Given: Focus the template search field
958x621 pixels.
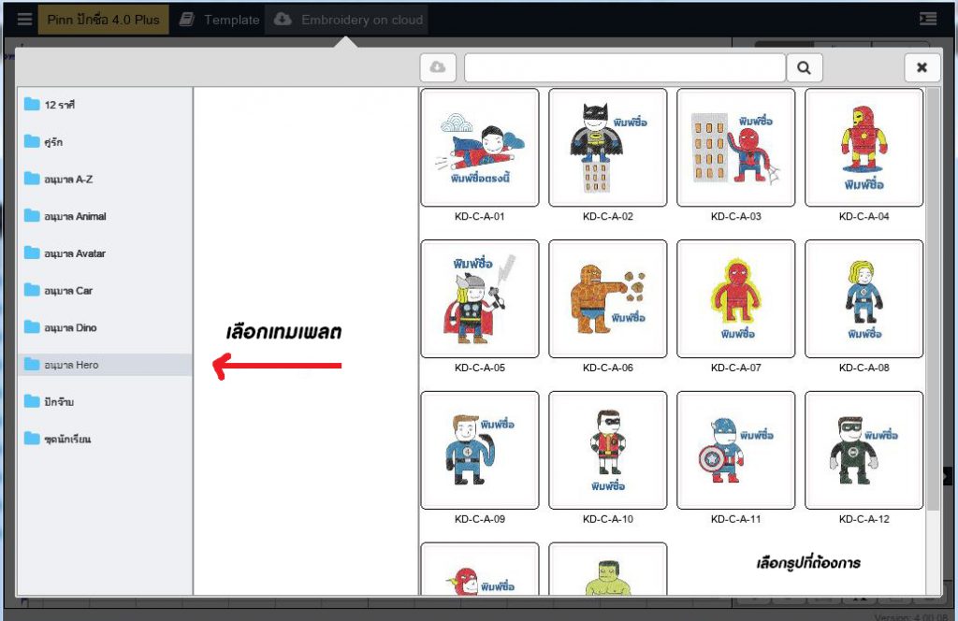Looking at the screenshot, I should pos(624,67).
